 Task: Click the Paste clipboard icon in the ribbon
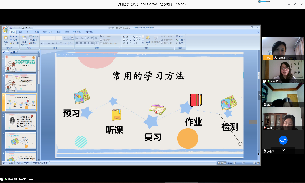[x=6, y=39]
